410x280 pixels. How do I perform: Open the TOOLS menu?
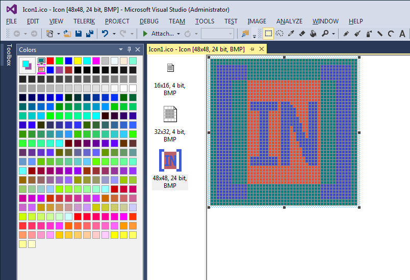204,21
